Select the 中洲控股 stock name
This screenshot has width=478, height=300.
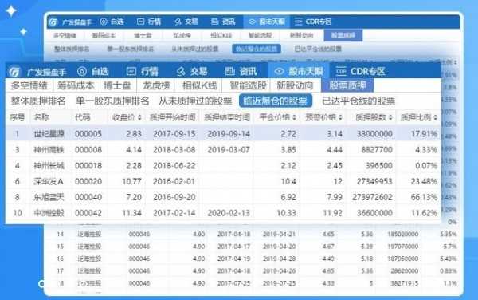point(49,213)
